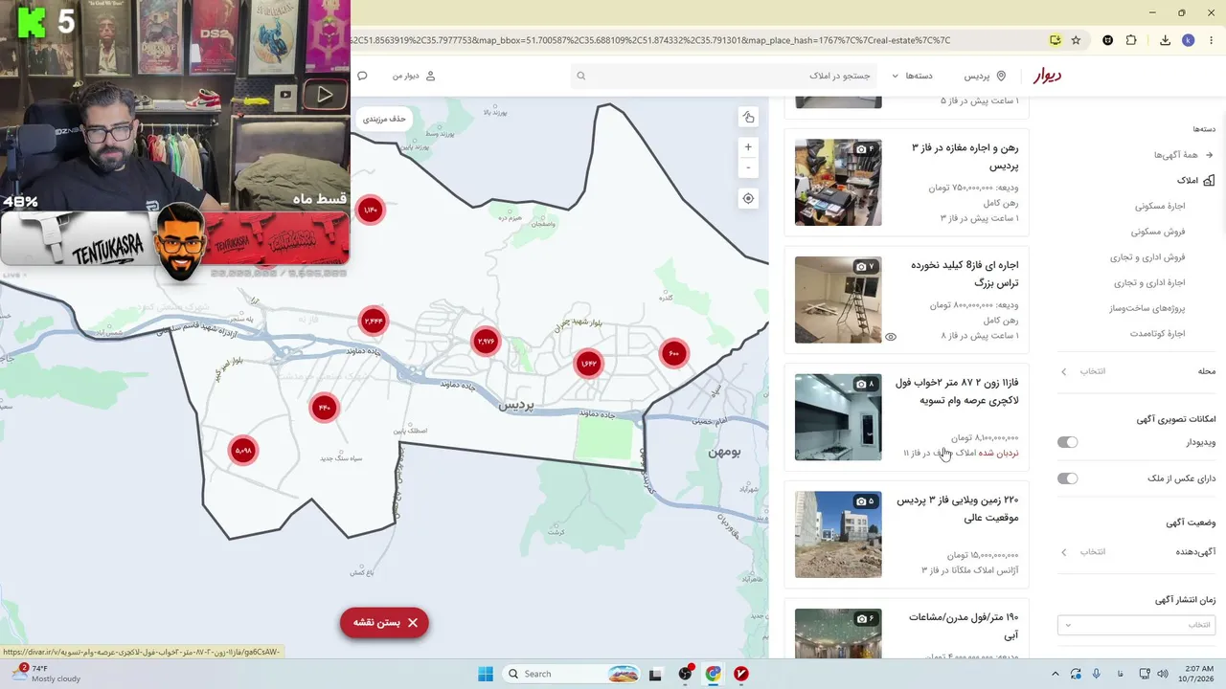Screen dimensions: 1226x689
Task: Select فروش اداری و تجاری category
Action: tap(1147, 257)
